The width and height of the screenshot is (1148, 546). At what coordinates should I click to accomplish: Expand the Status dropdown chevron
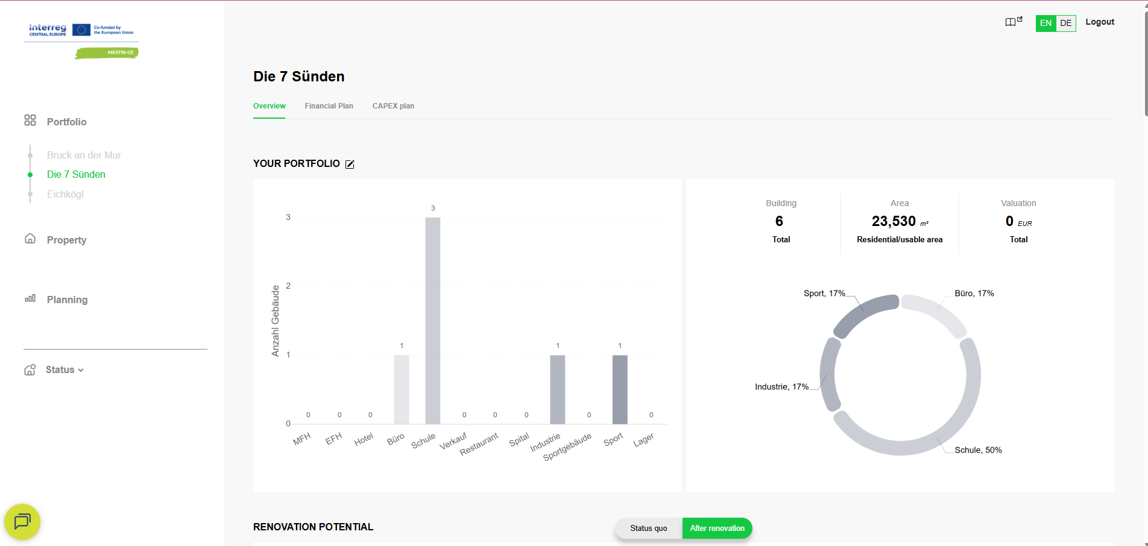[81, 370]
